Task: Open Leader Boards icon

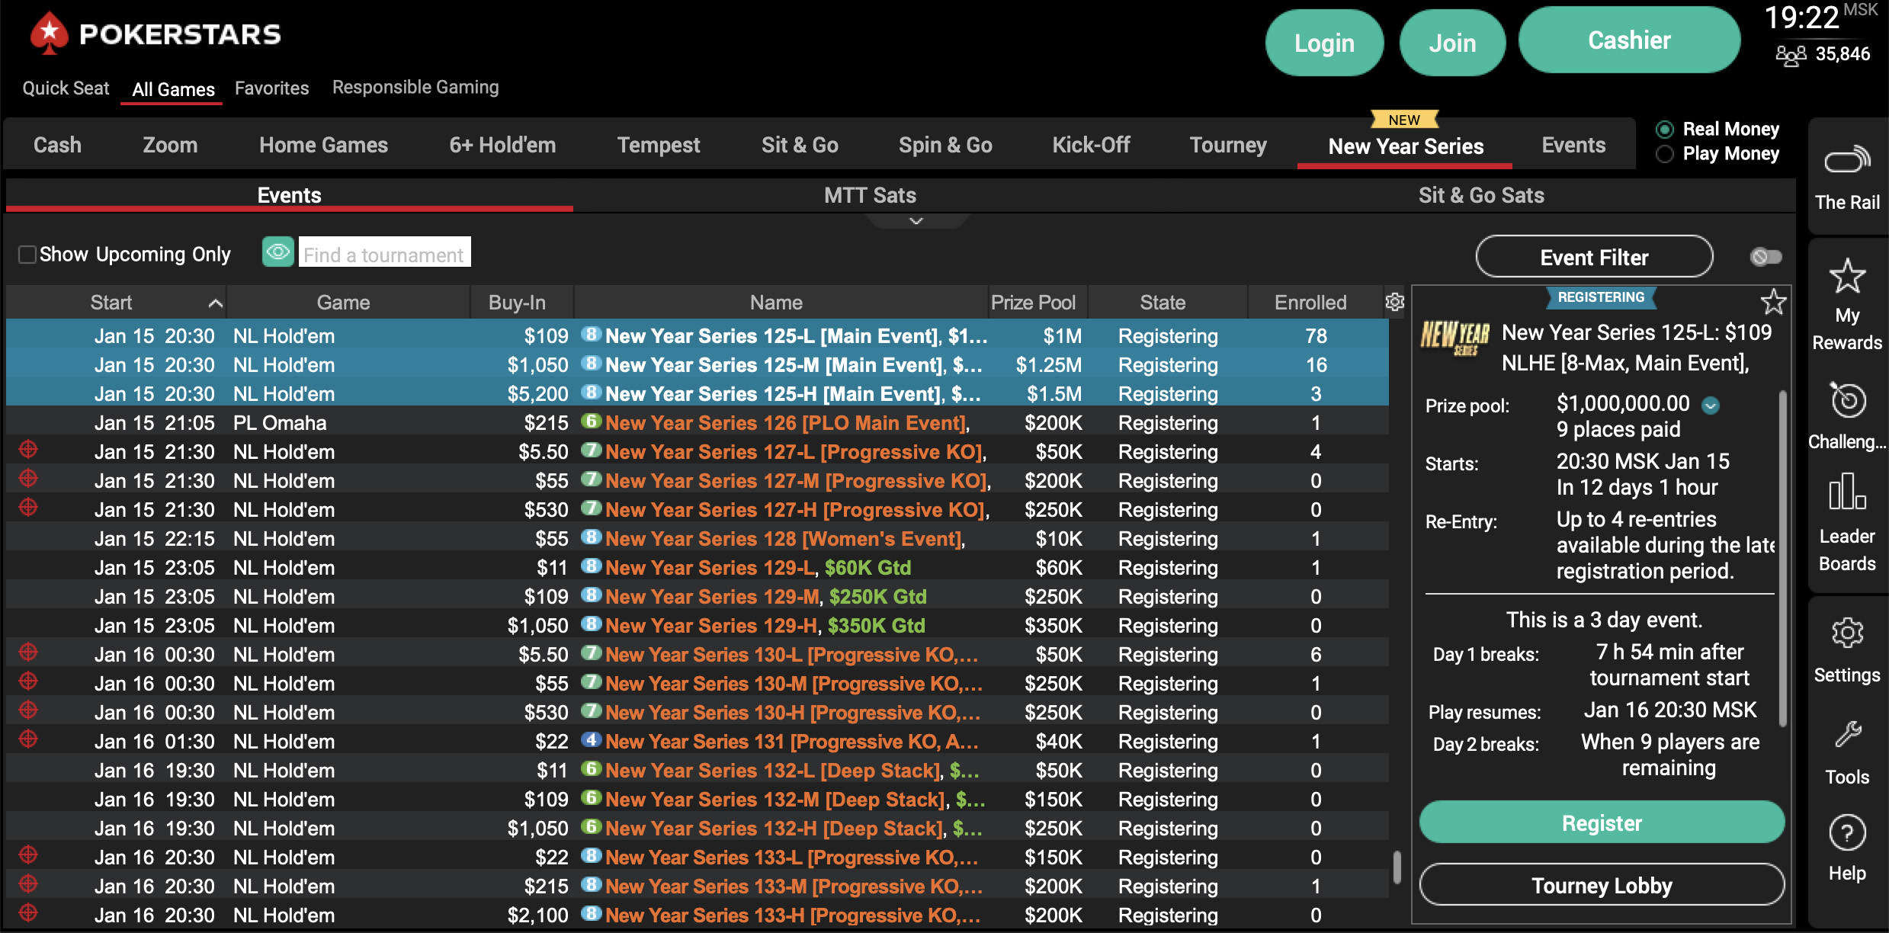Action: point(1846,492)
